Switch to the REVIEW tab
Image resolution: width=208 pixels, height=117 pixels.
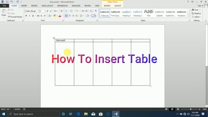pos(87,6)
